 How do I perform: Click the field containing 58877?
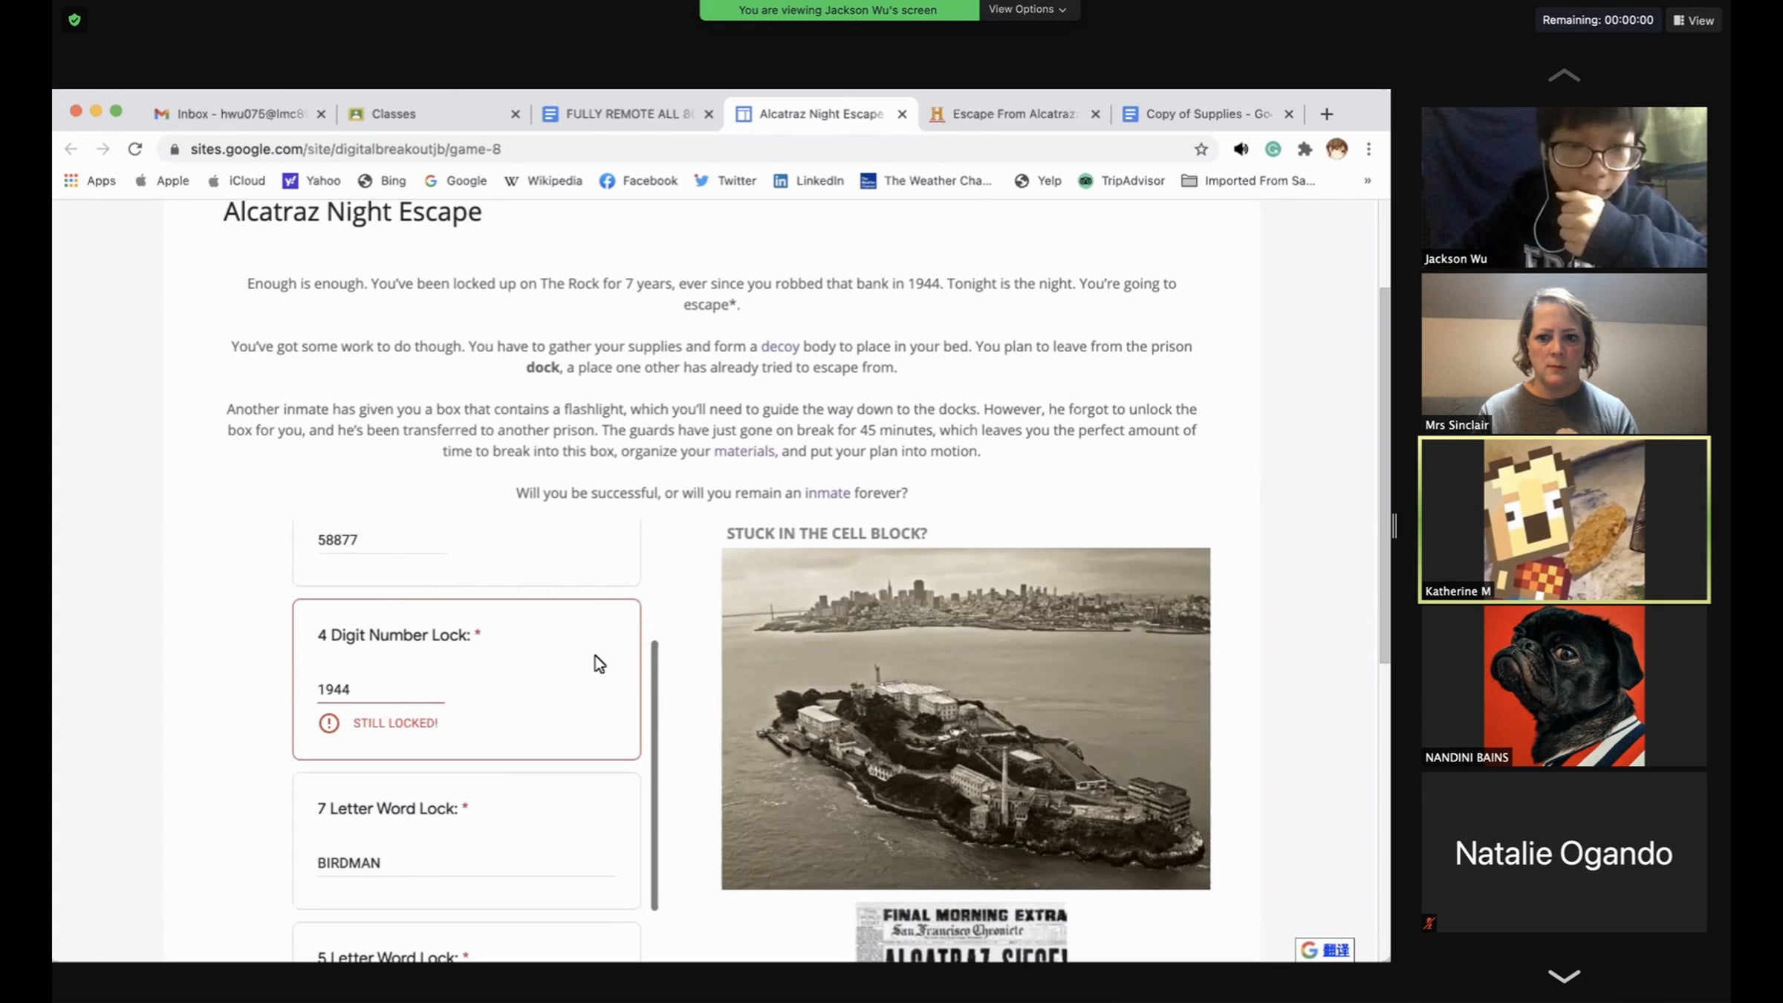point(382,540)
